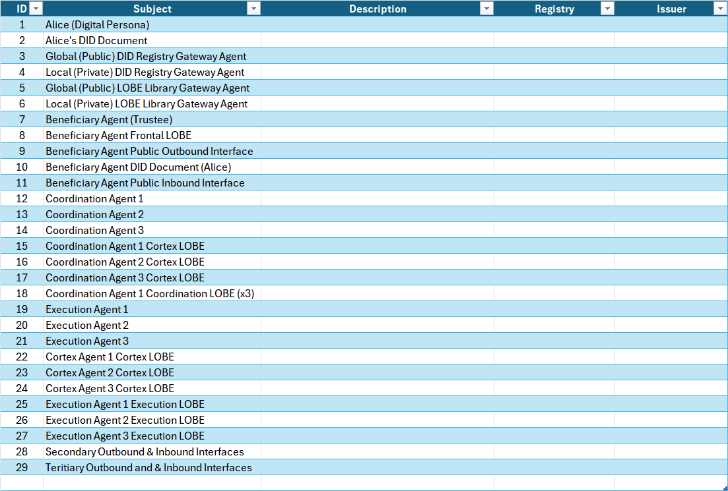Select the Alice's DID Document cell

point(96,41)
